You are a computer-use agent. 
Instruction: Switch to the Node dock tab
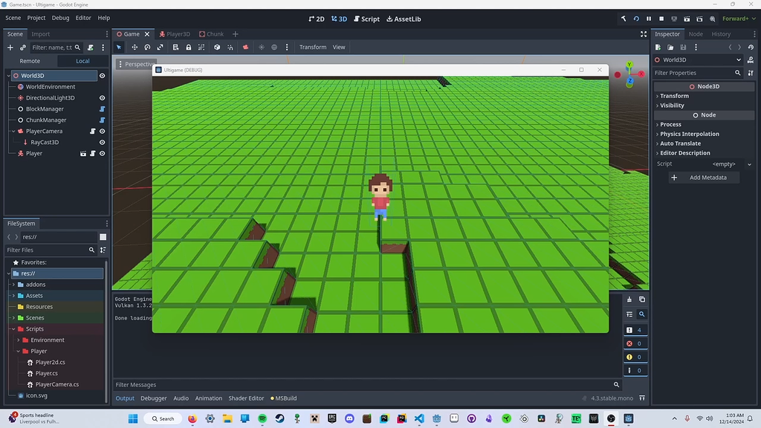point(696,34)
